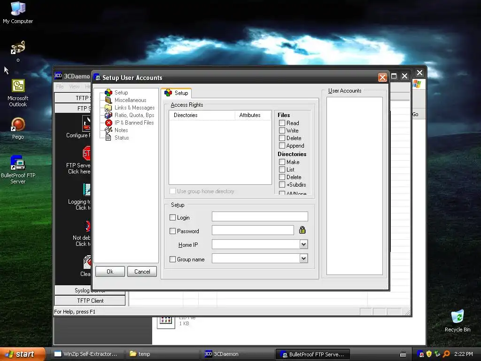
Task: Open the 3CDaemon TFTP Client section
Action: [x=90, y=300]
